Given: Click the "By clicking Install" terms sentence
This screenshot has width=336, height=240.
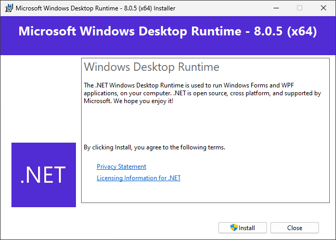Looking at the screenshot, I should [154, 147].
